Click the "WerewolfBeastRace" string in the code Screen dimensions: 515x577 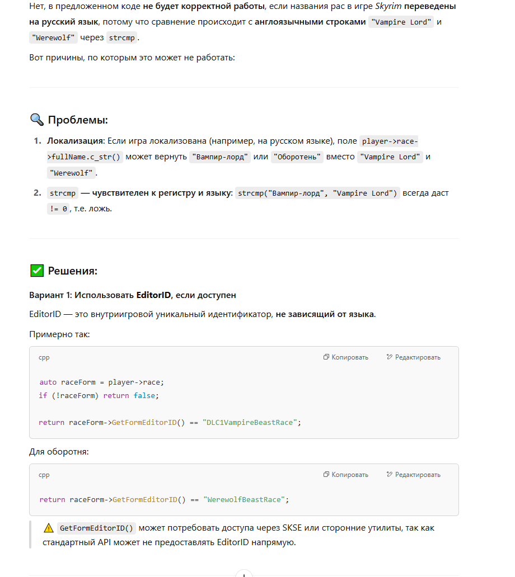(x=245, y=499)
